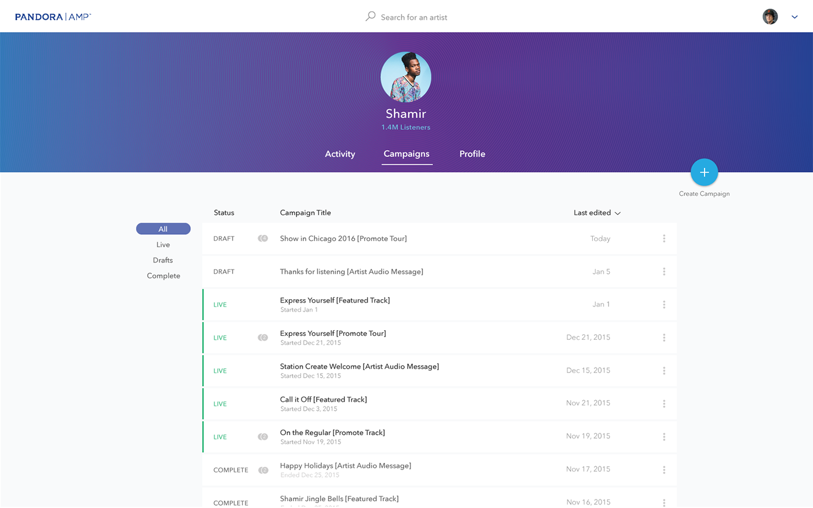
Task: Open more options for Thanks for listening
Action: (x=664, y=271)
